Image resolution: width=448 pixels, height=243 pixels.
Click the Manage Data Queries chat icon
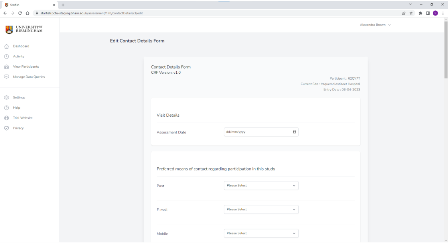tap(6, 77)
